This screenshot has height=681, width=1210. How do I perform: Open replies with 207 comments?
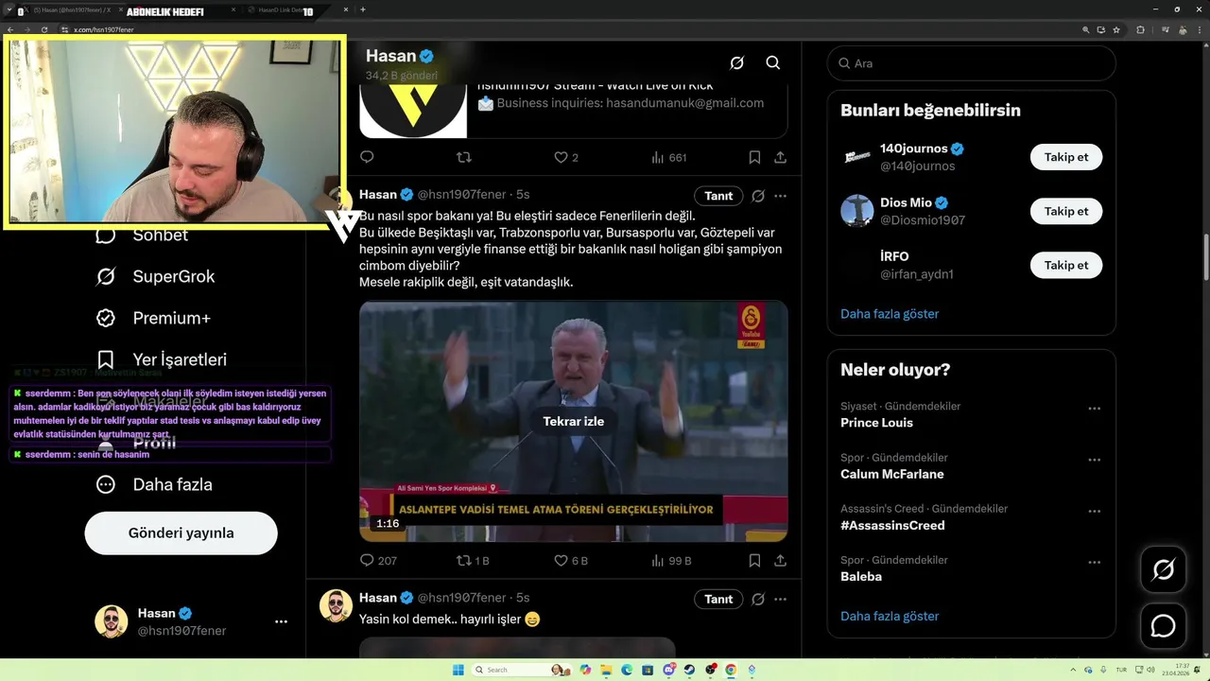click(x=378, y=560)
